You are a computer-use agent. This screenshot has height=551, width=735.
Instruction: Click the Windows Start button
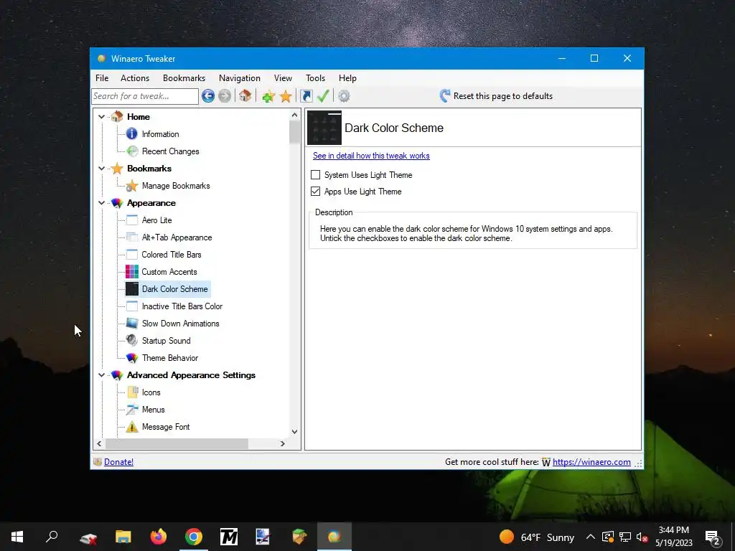17,537
